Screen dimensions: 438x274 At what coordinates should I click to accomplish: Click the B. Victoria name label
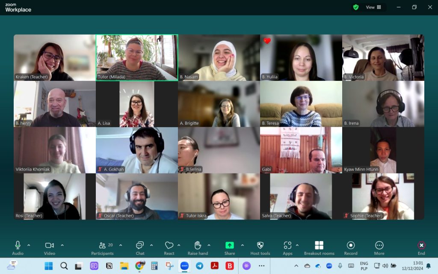click(x=354, y=77)
